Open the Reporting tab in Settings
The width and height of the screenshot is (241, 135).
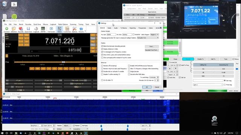[133, 28]
